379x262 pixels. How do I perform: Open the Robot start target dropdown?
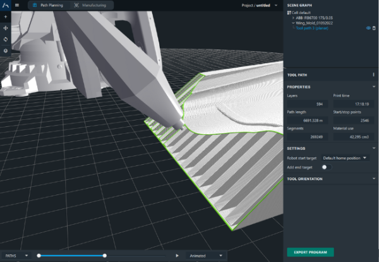pyautogui.click(x=345, y=158)
